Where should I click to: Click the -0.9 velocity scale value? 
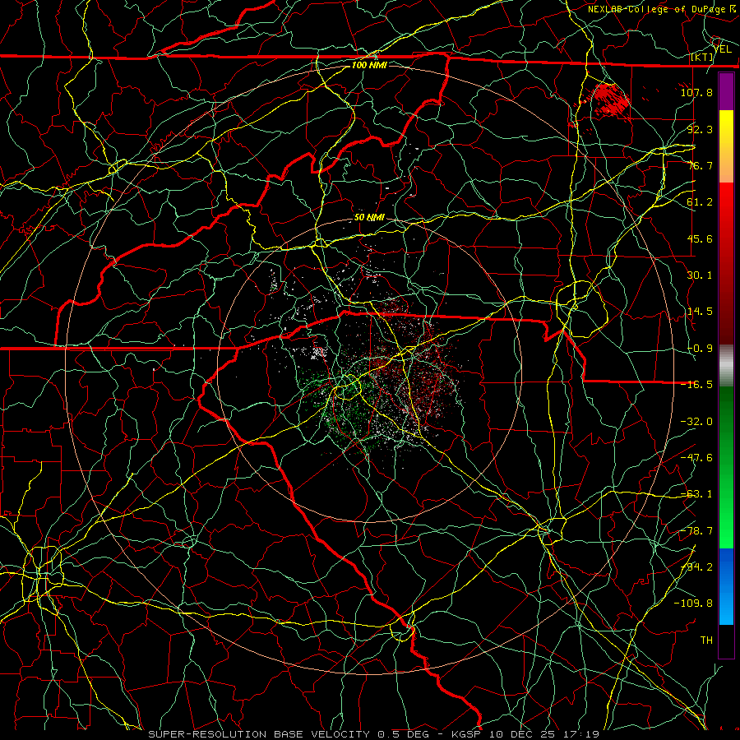pos(700,349)
